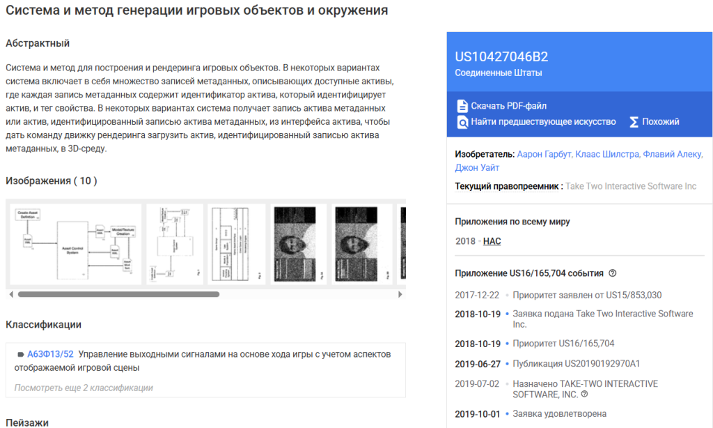713x428 pixels.
Task: Click the tag icon before А63Ф13/52
Action: (20, 354)
